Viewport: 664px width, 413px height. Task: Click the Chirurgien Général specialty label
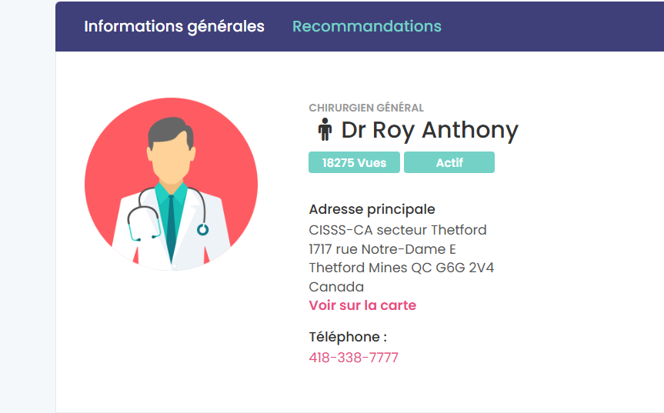click(366, 108)
